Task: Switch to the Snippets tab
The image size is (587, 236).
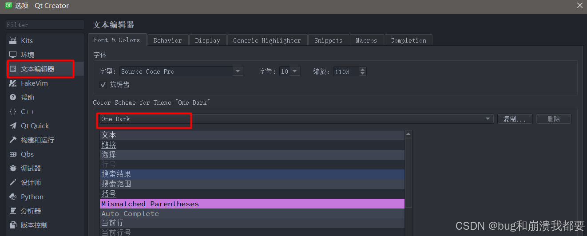Action: tap(328, 40)
